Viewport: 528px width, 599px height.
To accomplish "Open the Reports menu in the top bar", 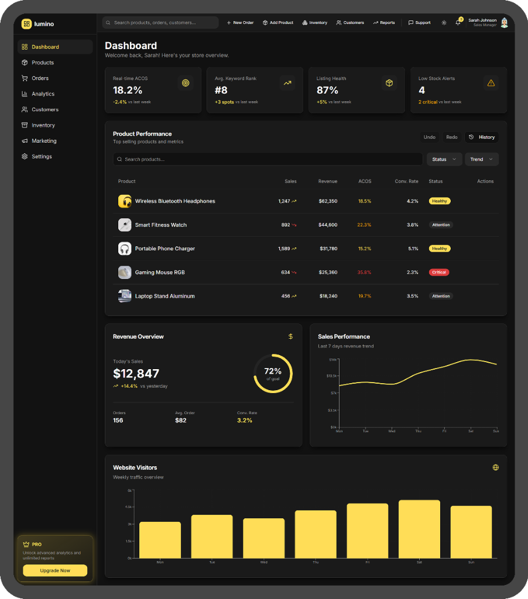I will coord(384,22).
